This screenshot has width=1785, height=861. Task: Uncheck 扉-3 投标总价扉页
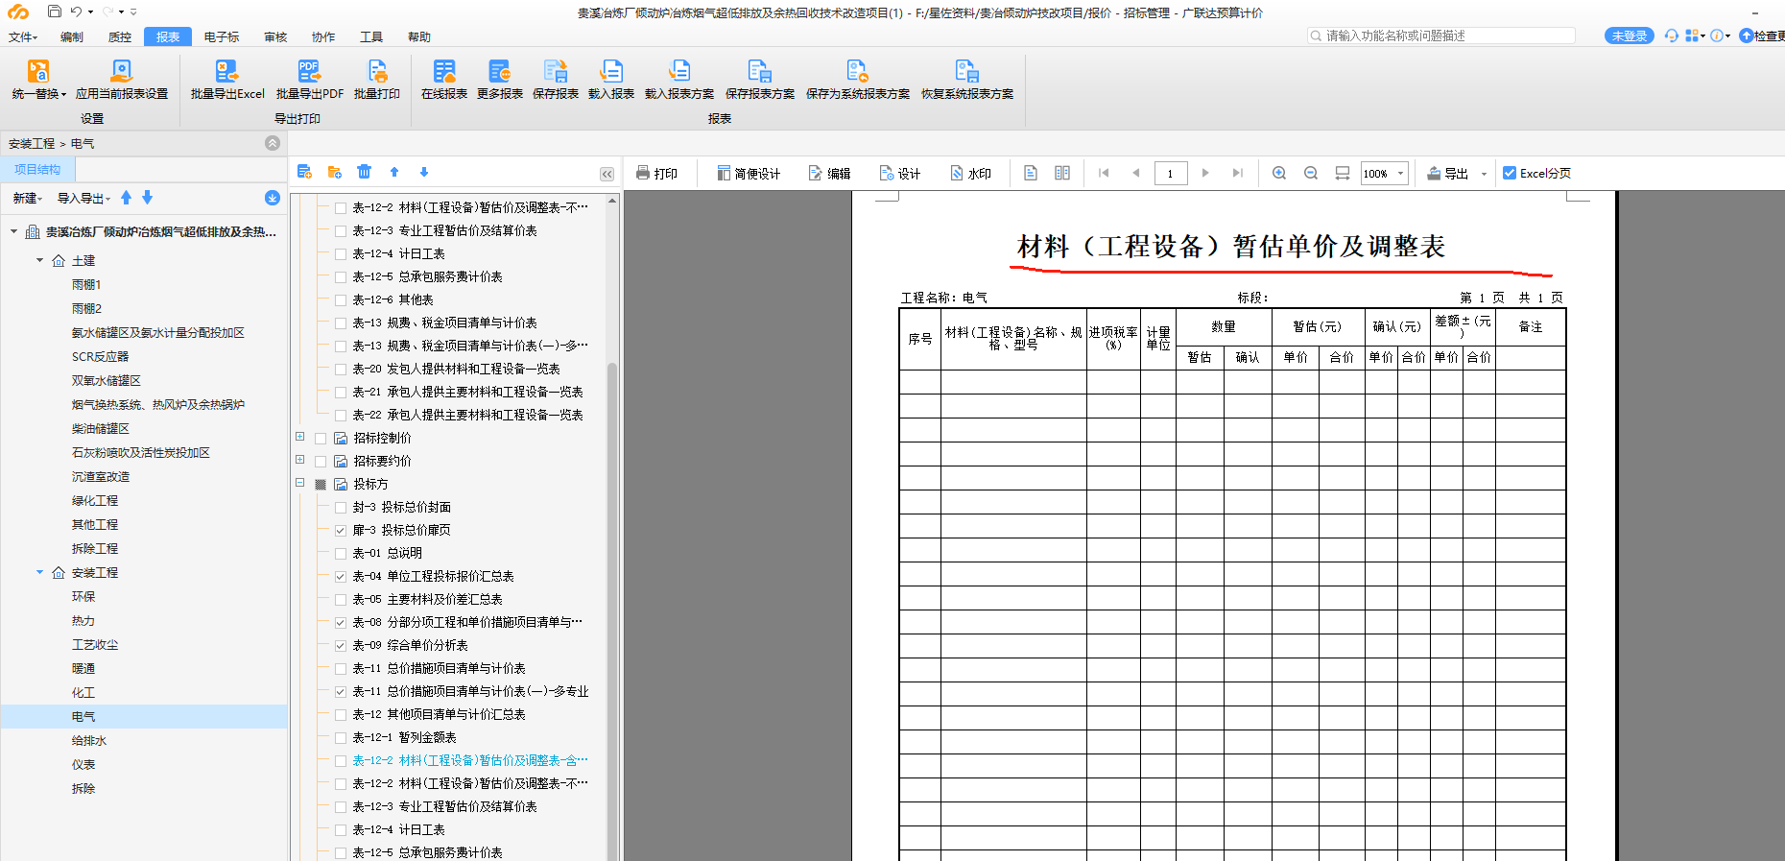pyautogui.click(x=341, y=530)
